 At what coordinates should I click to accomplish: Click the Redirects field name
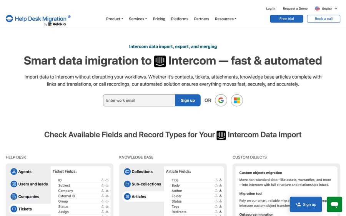[179, 212]
